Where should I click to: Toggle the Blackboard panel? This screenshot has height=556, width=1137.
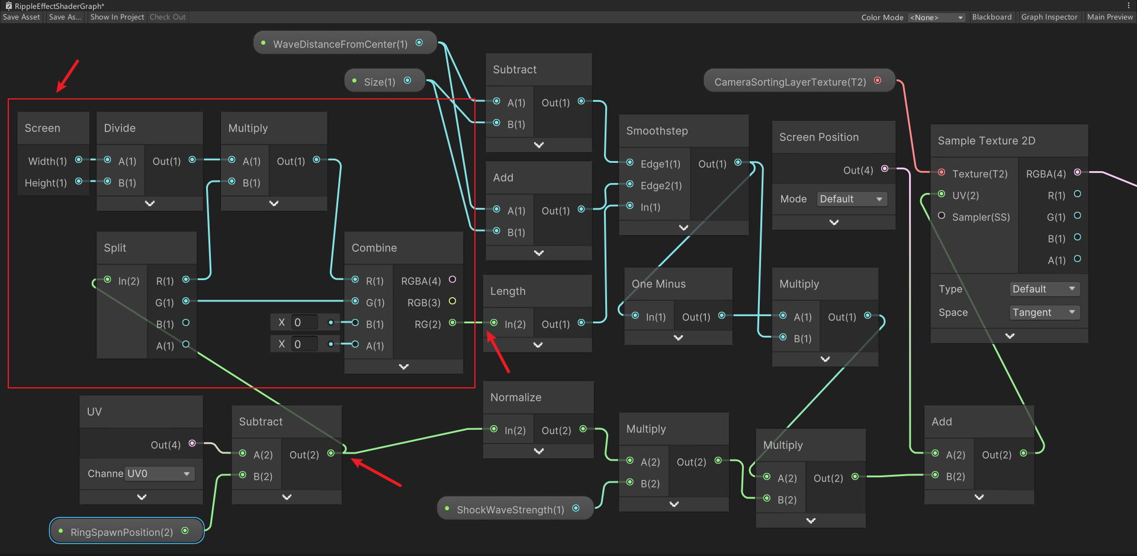coord(992,17)
